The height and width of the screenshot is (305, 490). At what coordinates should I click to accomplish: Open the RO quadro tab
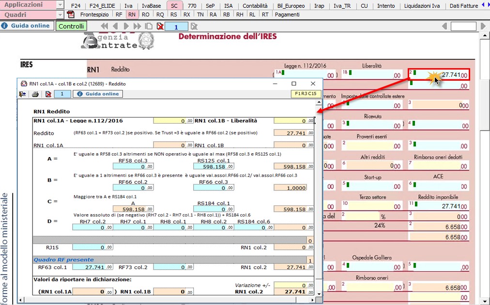(x=146, y=15)
